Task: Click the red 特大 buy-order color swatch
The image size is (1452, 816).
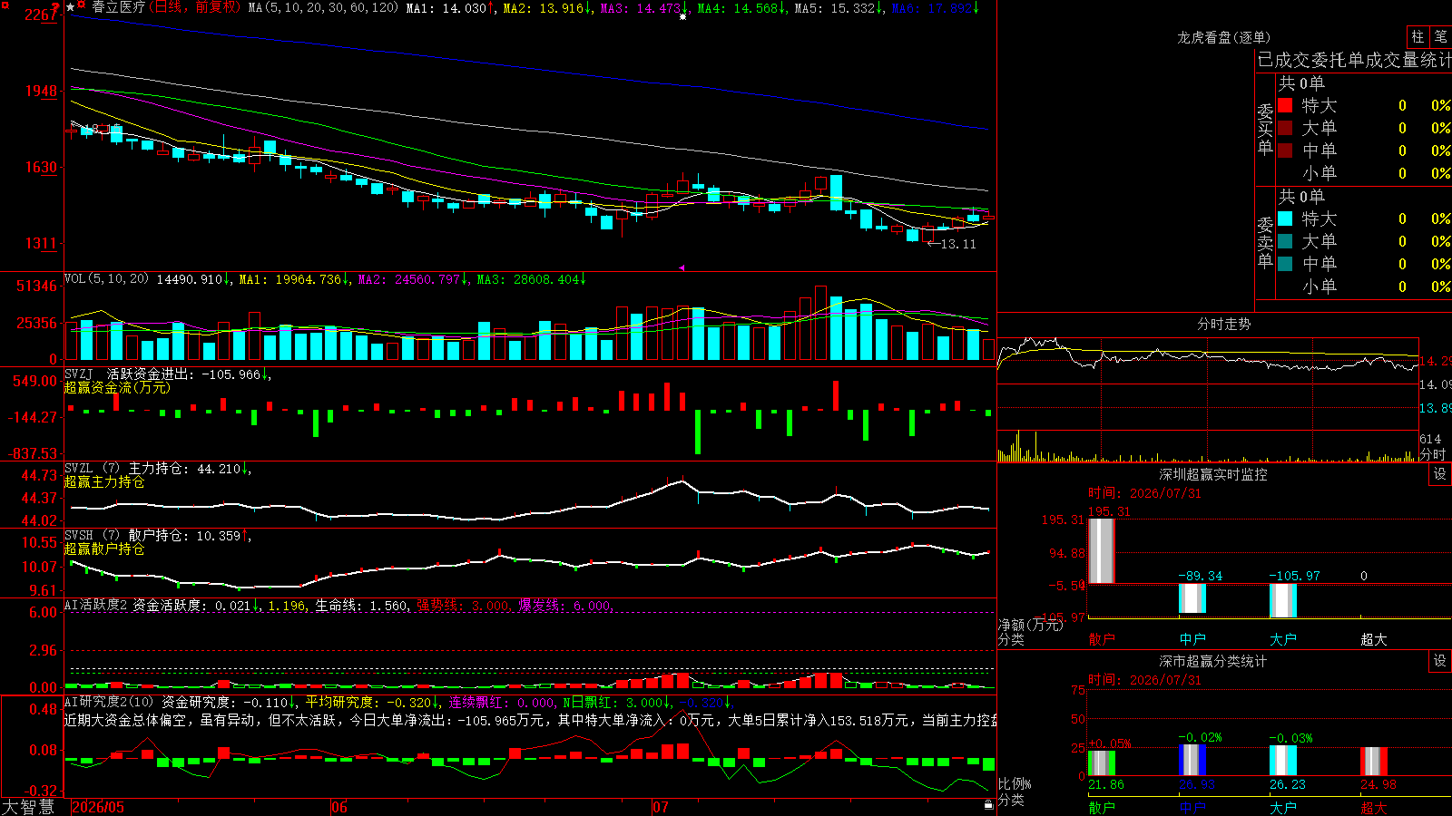Action: click(1285, 105)
